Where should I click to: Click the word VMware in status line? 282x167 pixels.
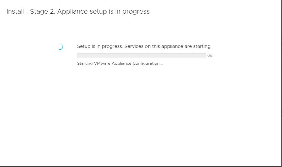(102, 63)
